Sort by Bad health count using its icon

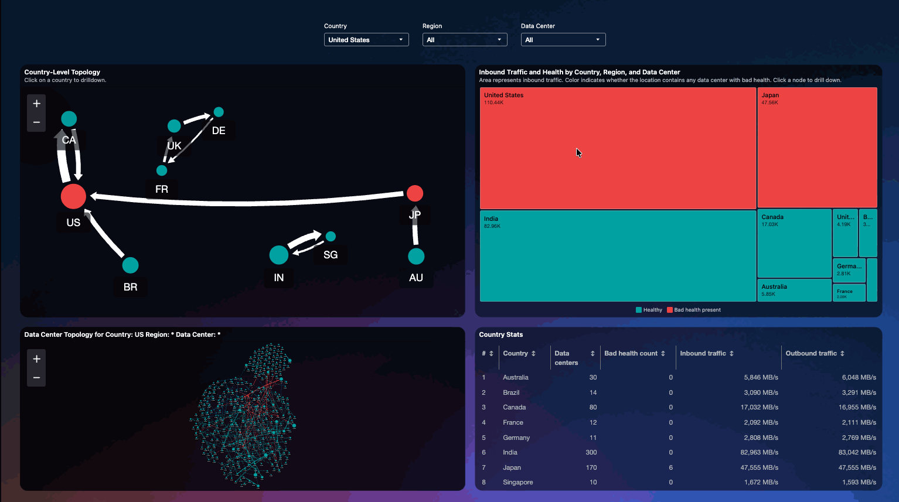[663, 354]
